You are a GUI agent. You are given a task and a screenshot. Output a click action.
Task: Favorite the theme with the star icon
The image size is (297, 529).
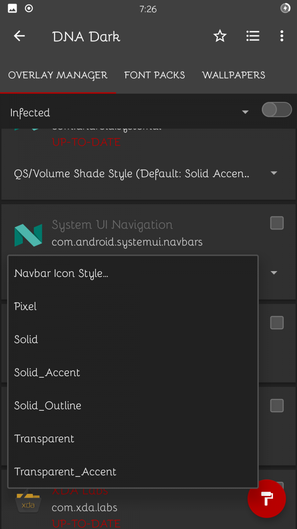pyautogui.click(x=220, y=36)
